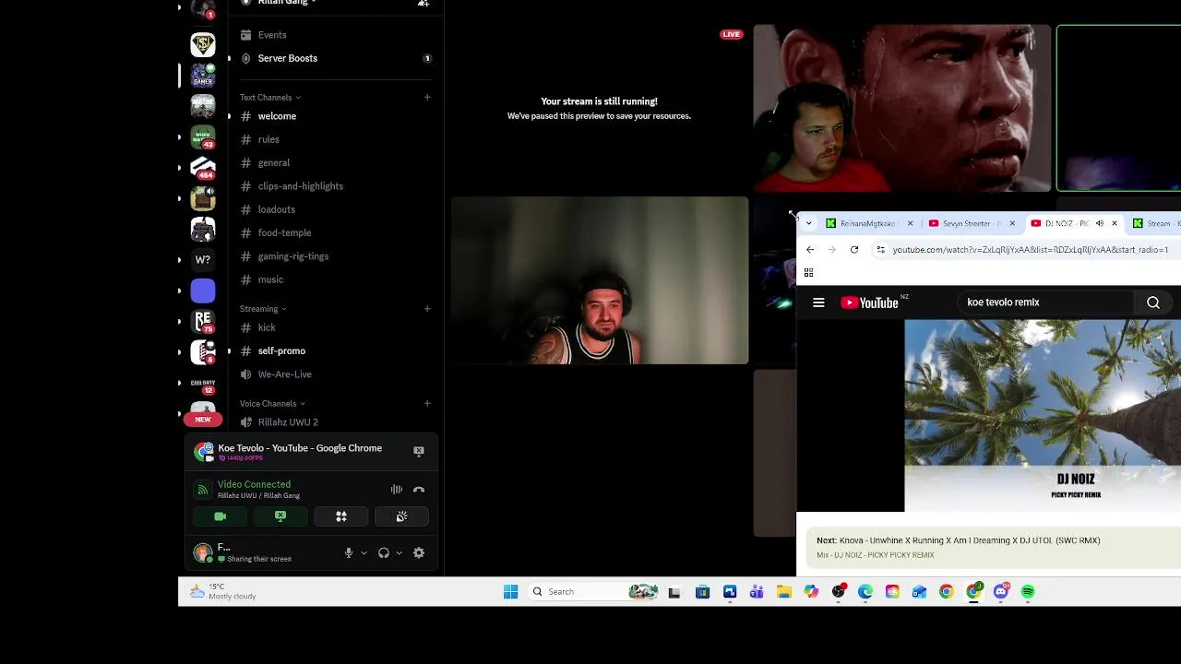Click the DJ NOIZ video player
Screen dimensions: 1181x664
[1043, 415]
